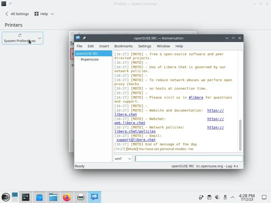Open removable devices tray icon
This screenshot has width=271, height=203.
coord(225,197)
